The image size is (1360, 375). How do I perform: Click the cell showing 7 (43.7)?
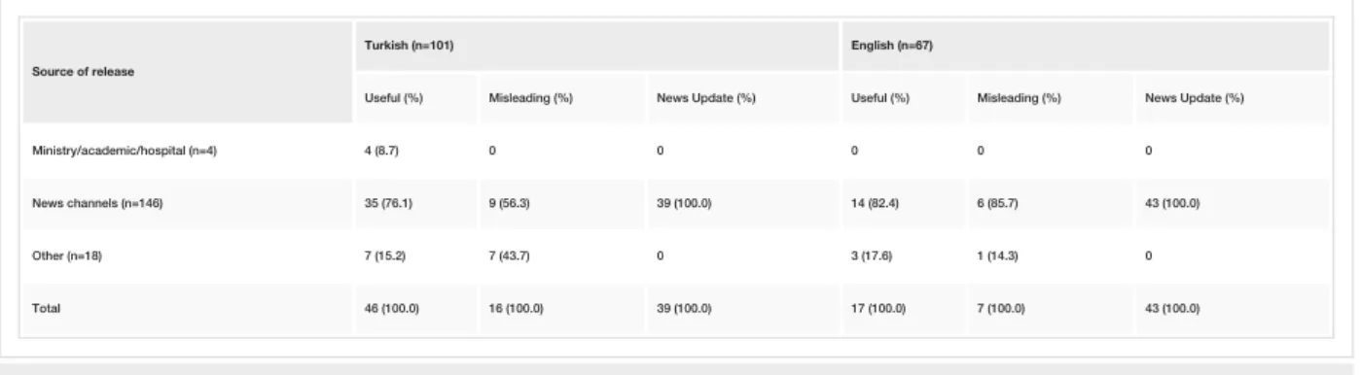click(x=562, y=256)
